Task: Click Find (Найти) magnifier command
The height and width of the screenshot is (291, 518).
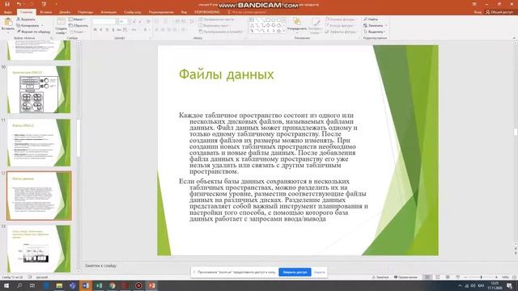Action: (x=371, y=19)
